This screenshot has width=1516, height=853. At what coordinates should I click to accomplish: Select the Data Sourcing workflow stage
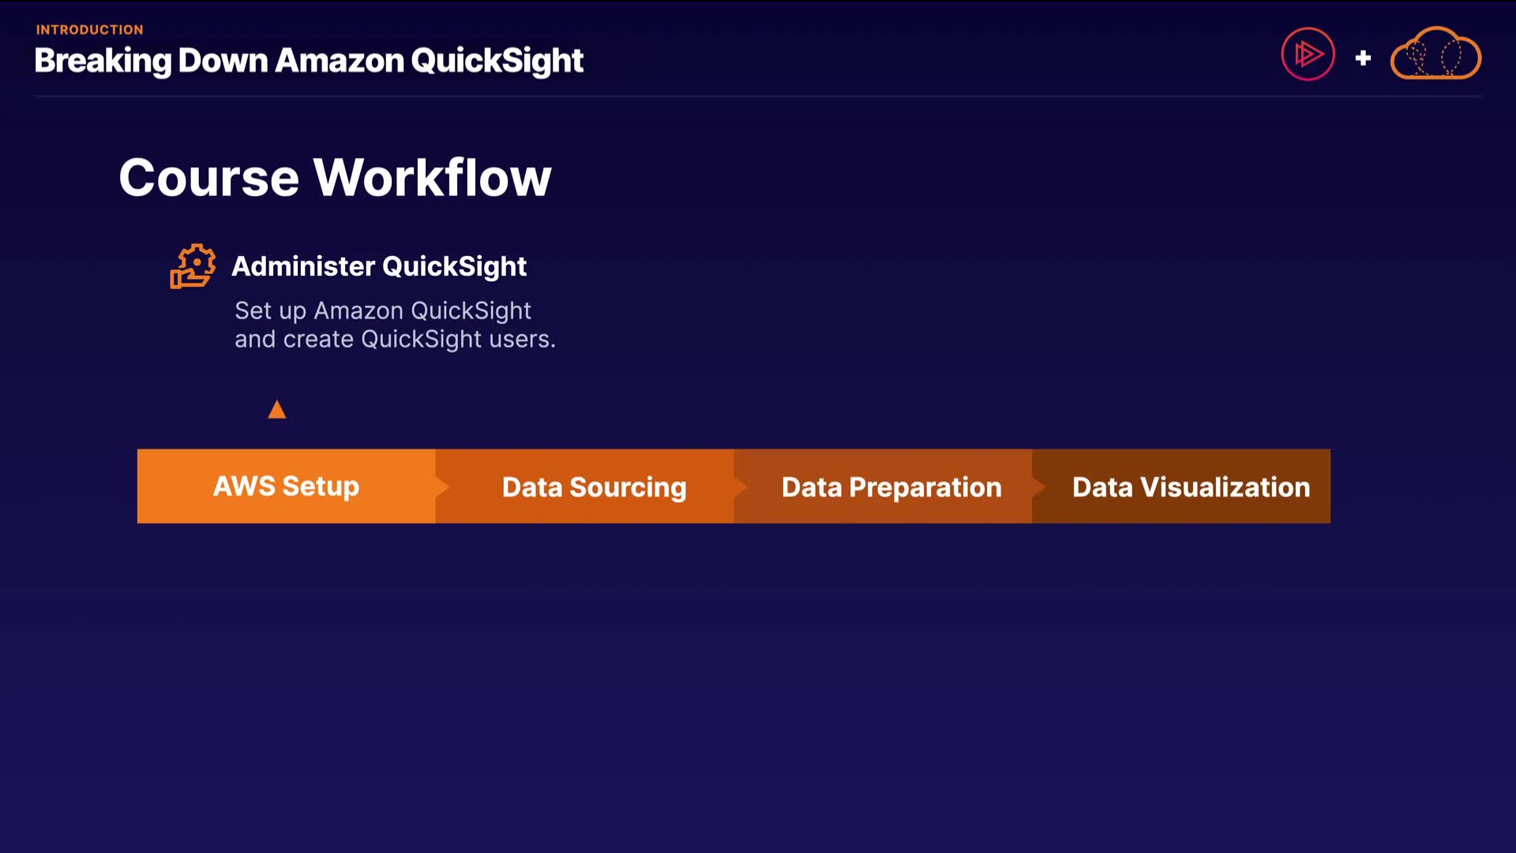coord(594,487)
